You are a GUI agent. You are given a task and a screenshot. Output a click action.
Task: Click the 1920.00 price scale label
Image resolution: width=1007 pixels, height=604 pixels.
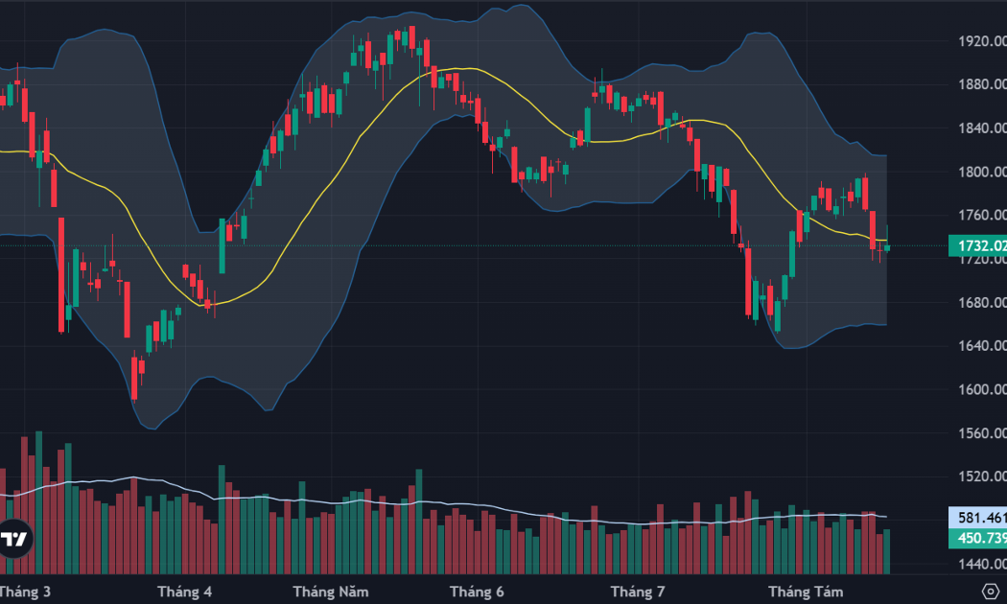[983, 41]
